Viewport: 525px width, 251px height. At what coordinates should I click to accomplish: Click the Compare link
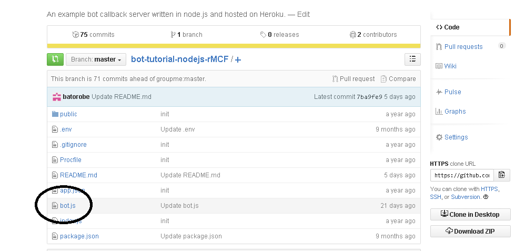coord(402,79)
